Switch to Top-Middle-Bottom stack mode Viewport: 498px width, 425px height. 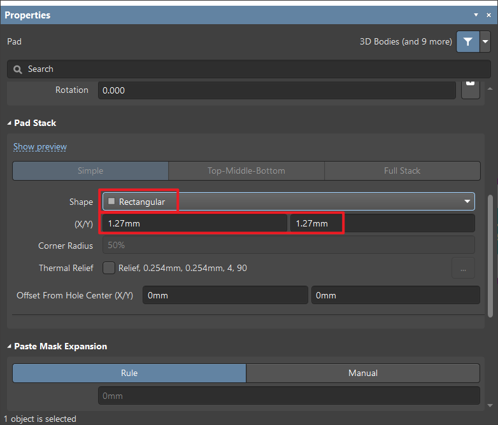tap(246, 171)
